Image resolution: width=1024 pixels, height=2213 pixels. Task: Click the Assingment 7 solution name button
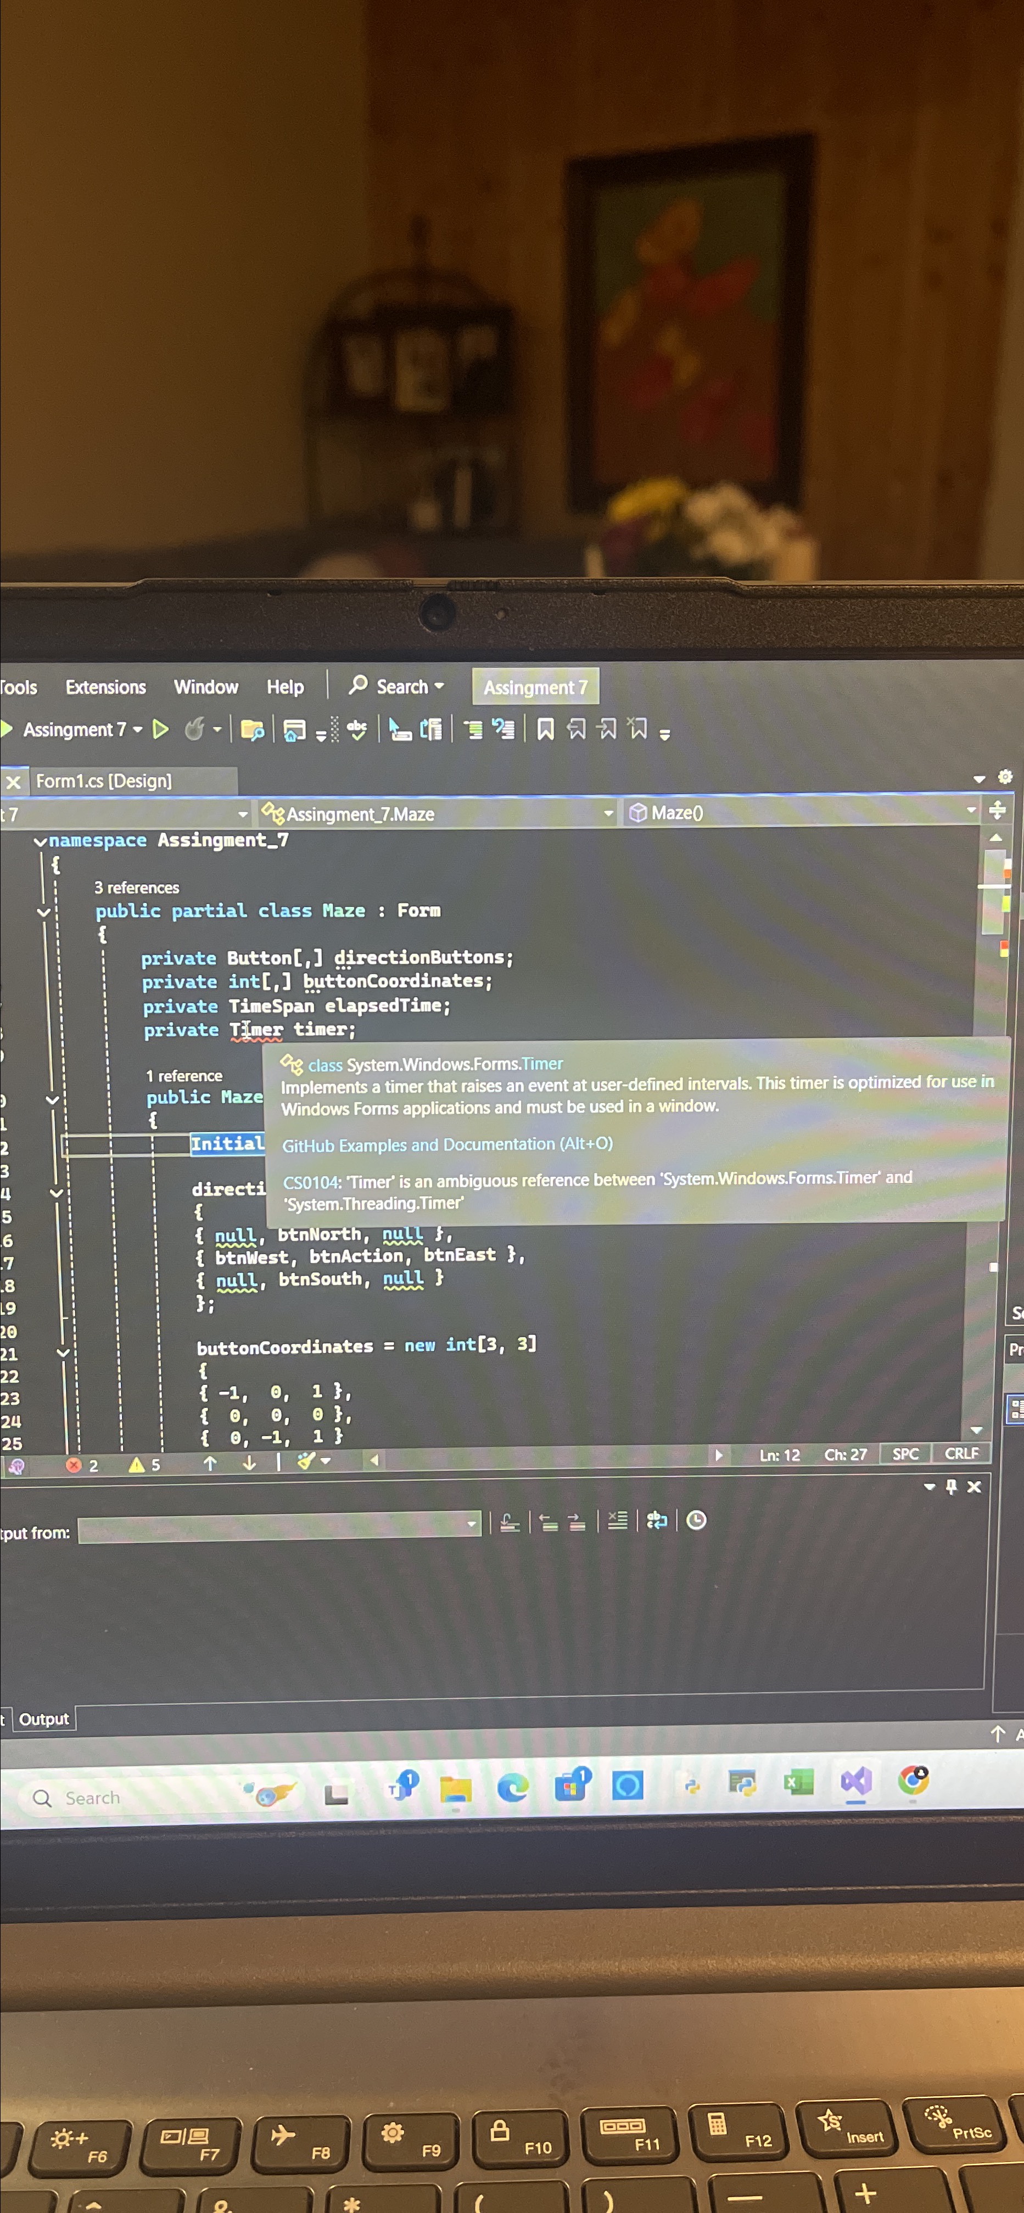pyautogui.click(x=535, y=687)
